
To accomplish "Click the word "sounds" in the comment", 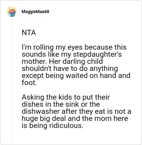I will tap(34, 55).
